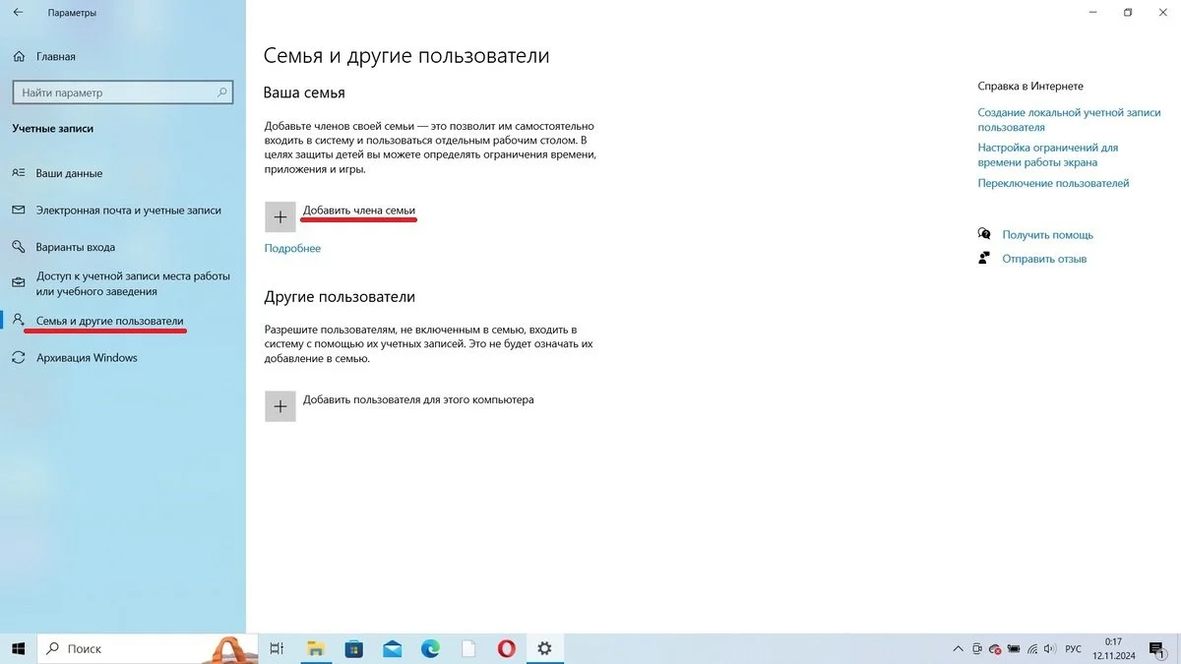
Task: Click Добавить пользователя для этого компьютера label
Action: (418, 400)
